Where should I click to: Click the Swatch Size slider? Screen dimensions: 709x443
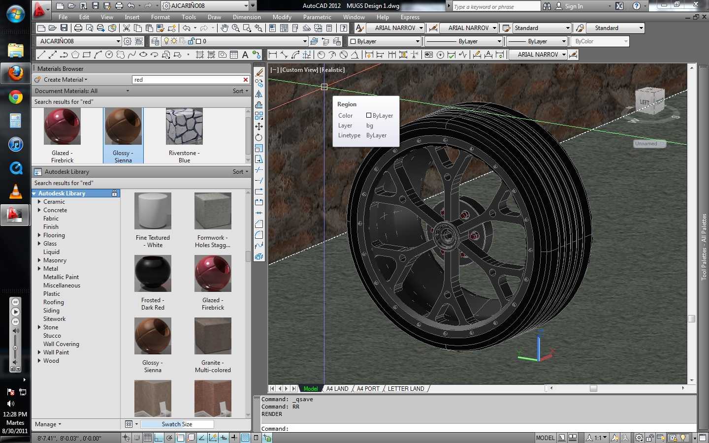coord(177,424)
